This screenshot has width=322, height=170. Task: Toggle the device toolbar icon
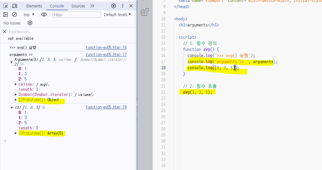point(15,6)
